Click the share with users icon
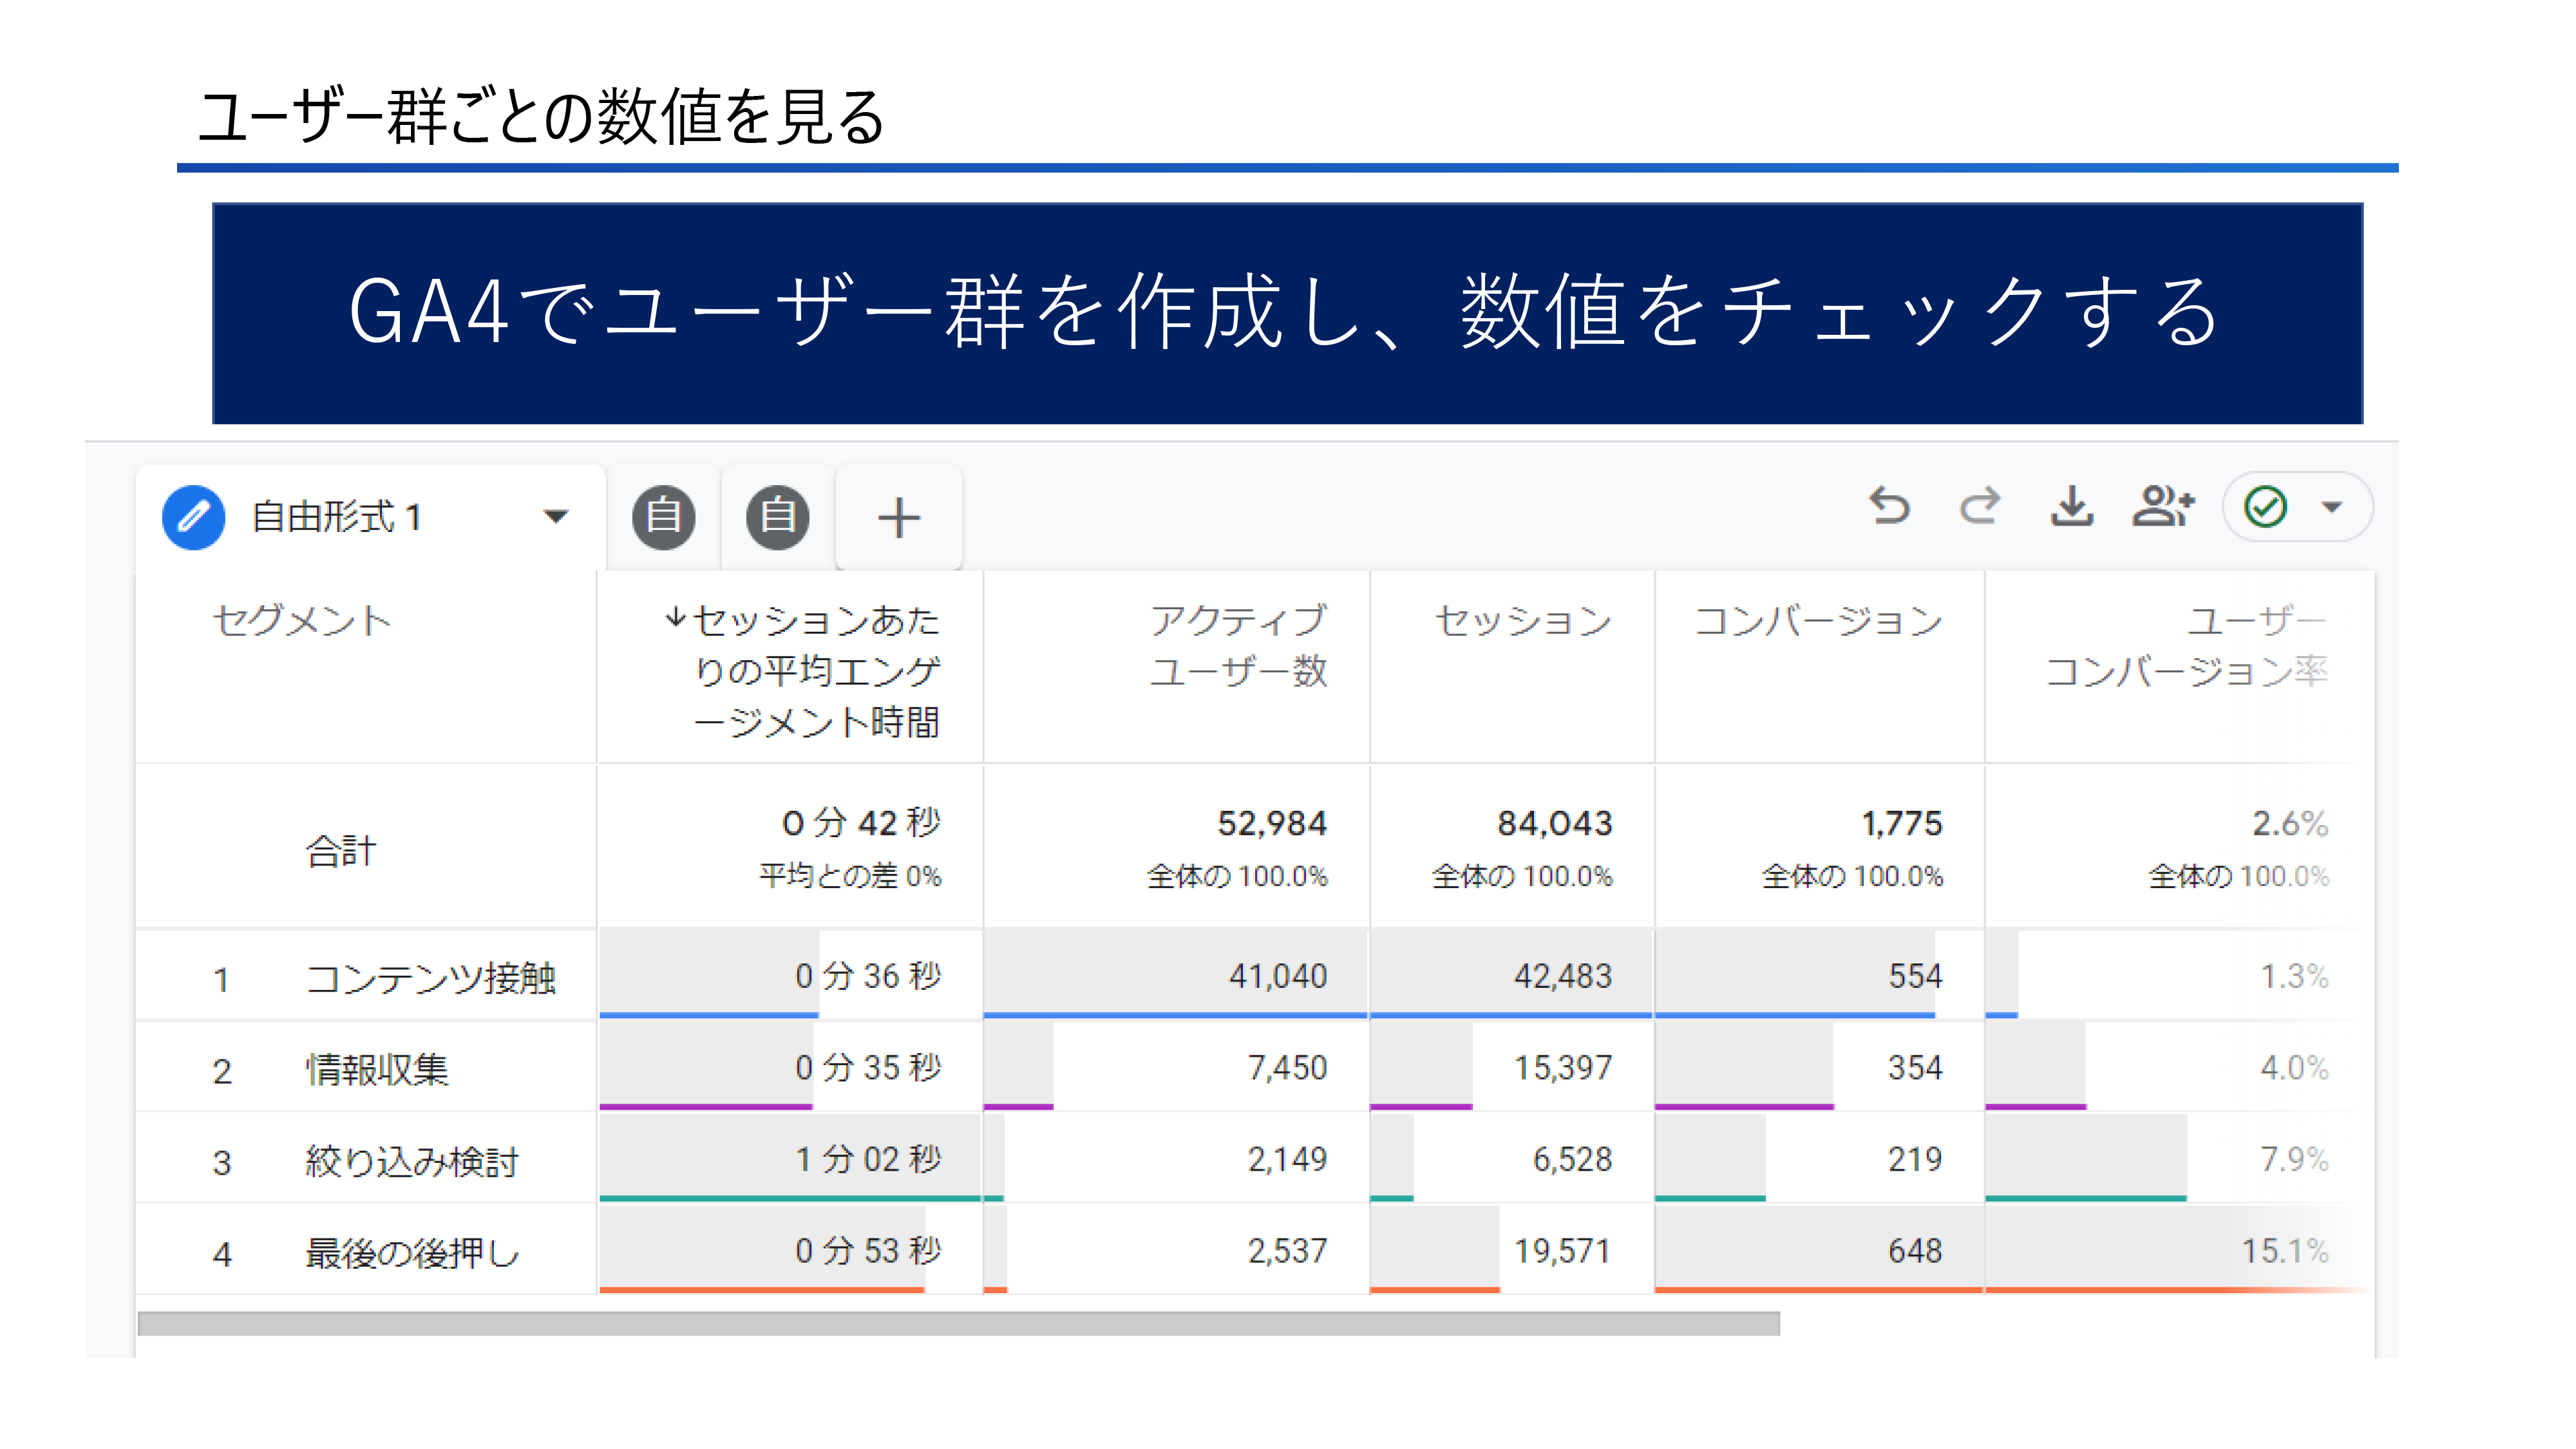This screenshot has width=2576, height=1449. coord(2162,506)
